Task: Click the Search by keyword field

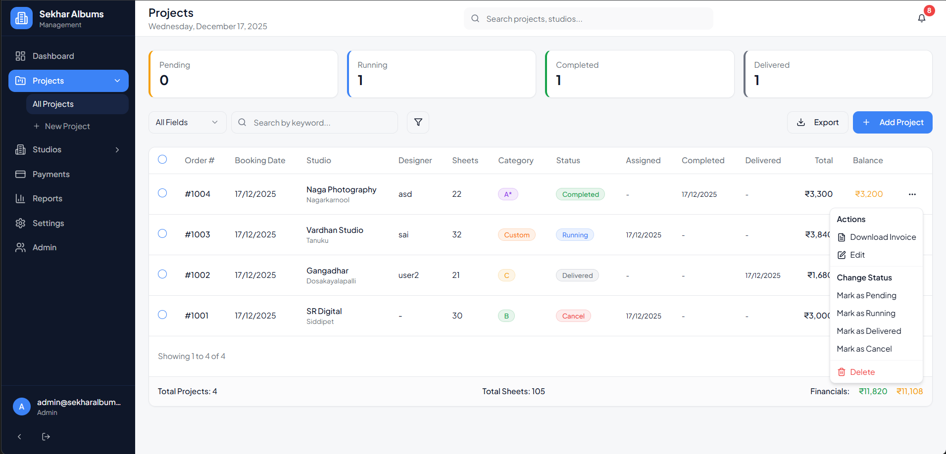Action: (x=322, y=123)
